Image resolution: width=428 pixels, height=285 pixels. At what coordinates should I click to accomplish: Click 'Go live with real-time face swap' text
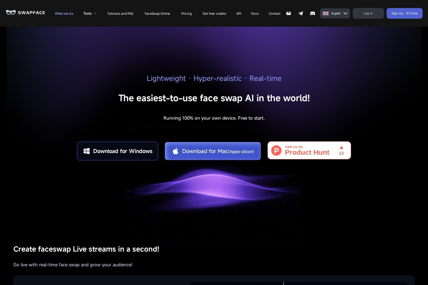tap(73, 265)
